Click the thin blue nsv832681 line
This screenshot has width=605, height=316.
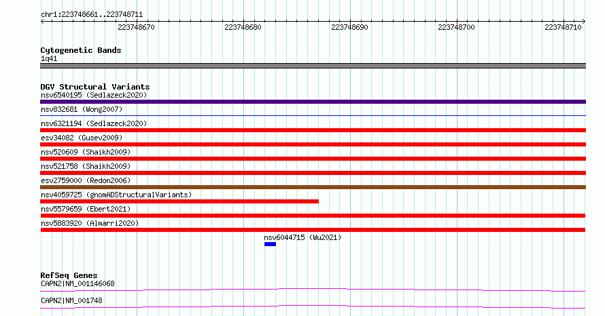pyautogui.click(x=313, y=115)
